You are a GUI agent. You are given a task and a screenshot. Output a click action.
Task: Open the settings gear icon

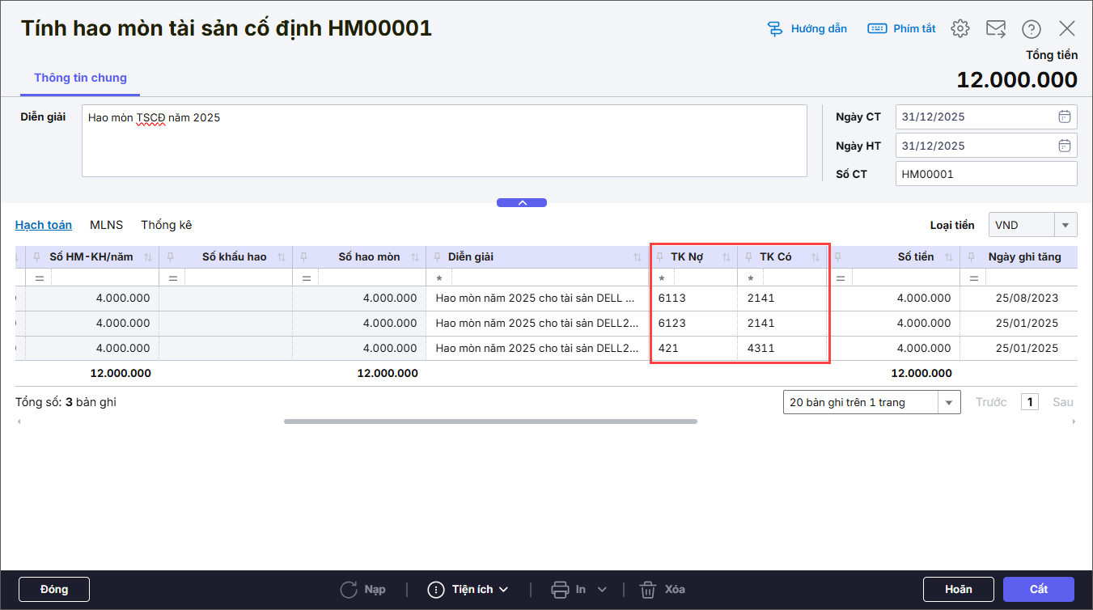pos(960,29)
